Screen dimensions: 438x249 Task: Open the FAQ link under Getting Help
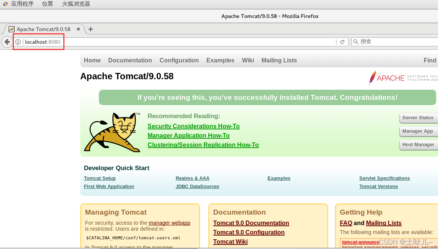pyautogui.click(x=346, y=223)
